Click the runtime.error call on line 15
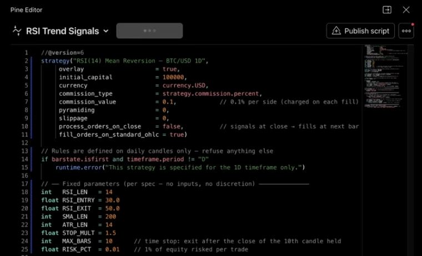Image resolution: width=422 pixels, height=256 pixels. pos(79,167)
